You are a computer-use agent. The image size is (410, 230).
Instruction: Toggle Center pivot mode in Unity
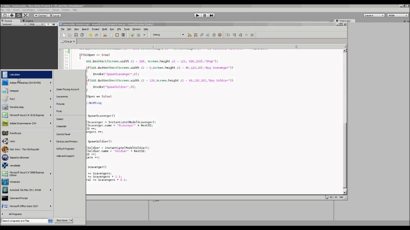pyautogui.click(x=41, y=16)
